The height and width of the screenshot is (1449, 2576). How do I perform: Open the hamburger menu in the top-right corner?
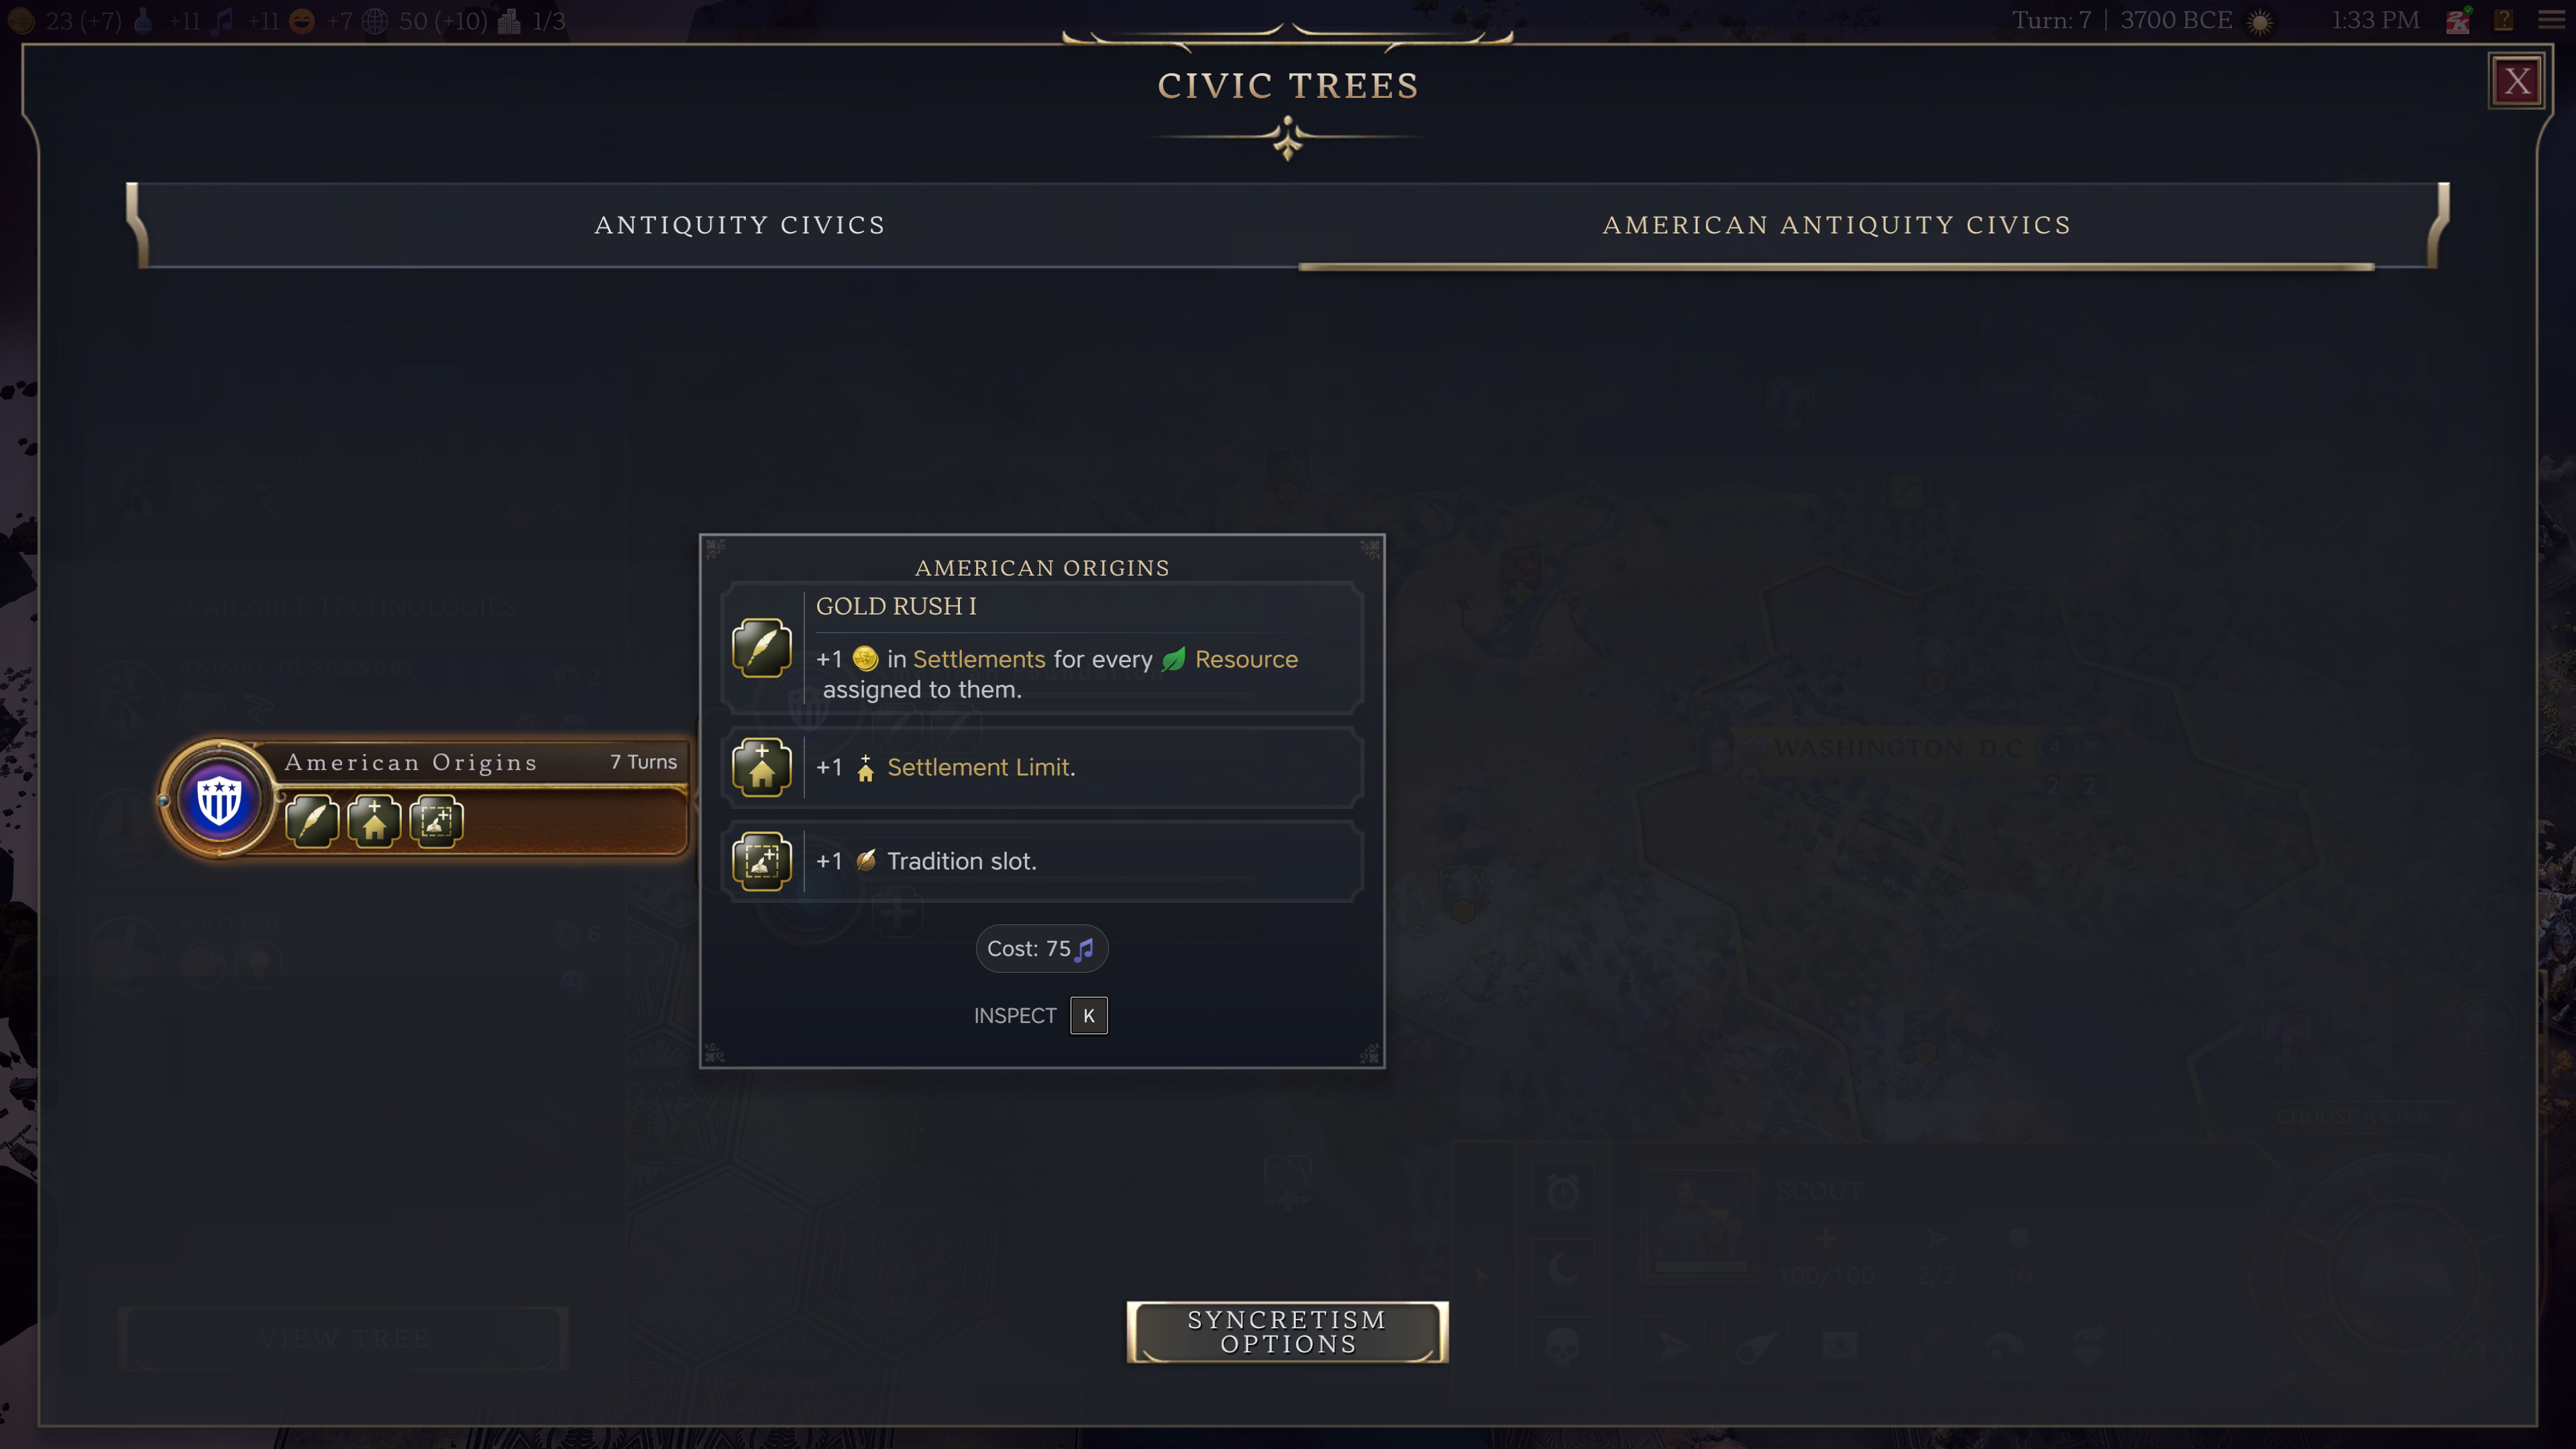coord(2552,20)
